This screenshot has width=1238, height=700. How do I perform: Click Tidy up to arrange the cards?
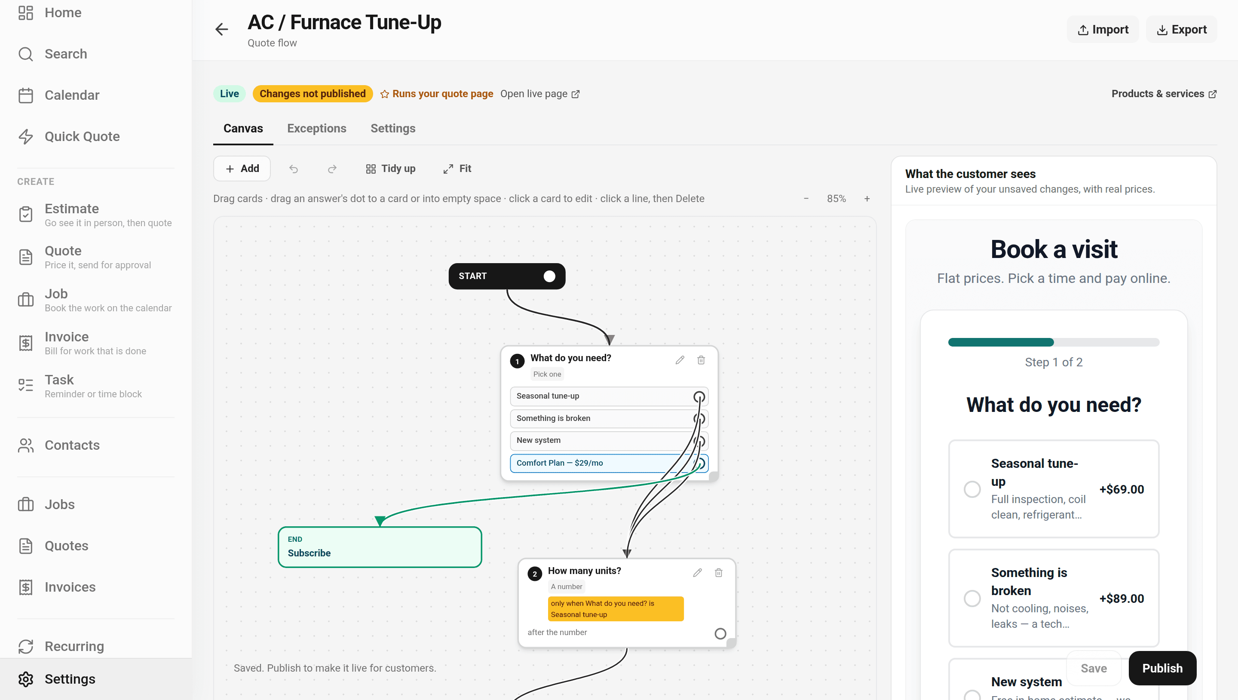coord(390,169)
